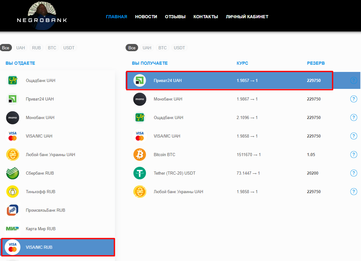Filter give list by RUB
This screenshot has height=261, width=361.
pyautogui.click(x=36, y=48)
